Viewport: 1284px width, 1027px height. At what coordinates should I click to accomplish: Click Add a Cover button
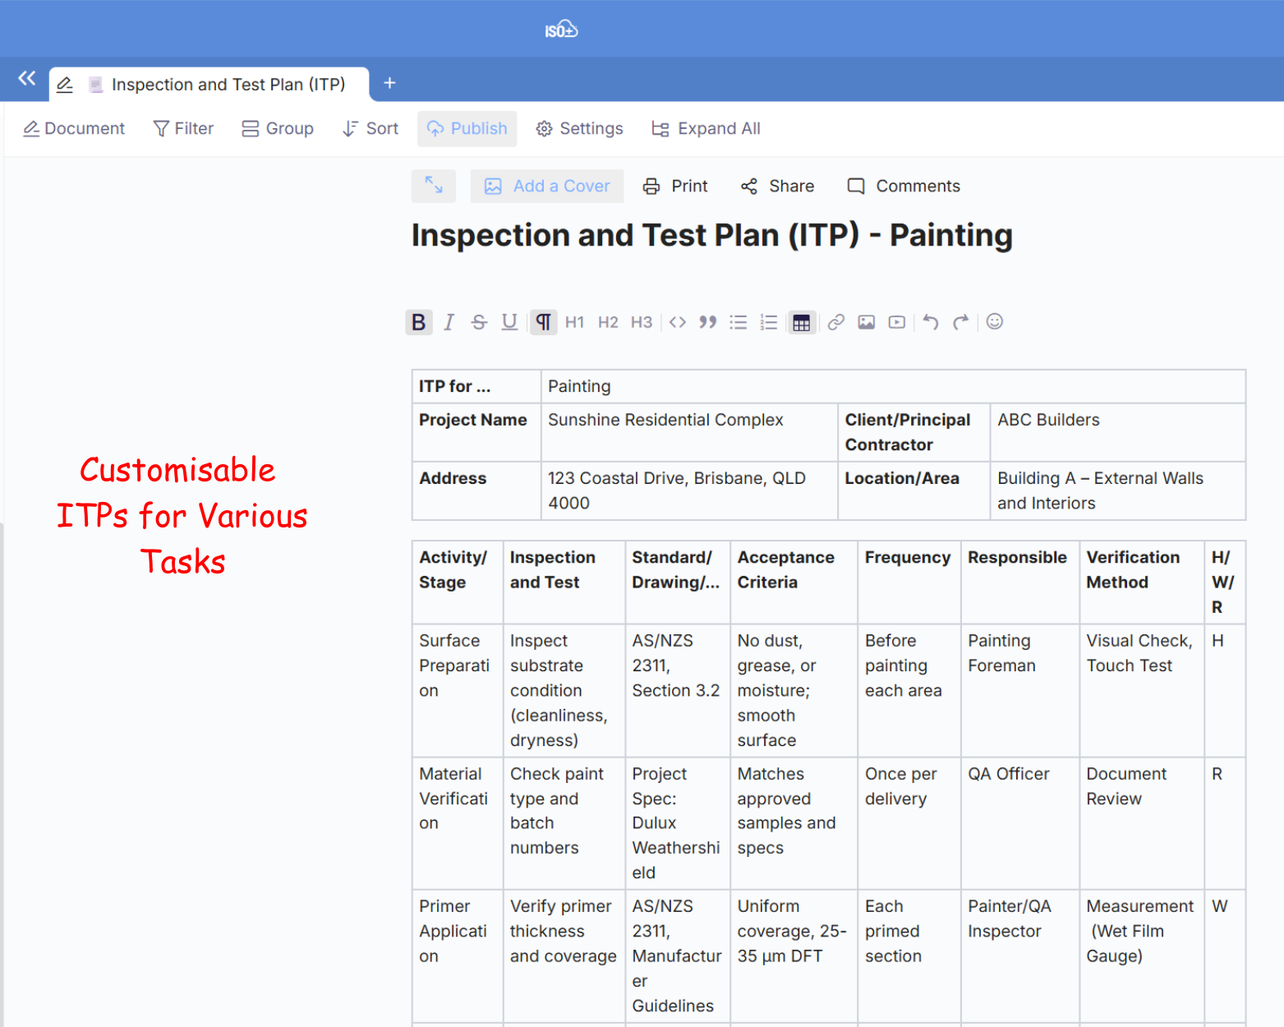point(547,187)
